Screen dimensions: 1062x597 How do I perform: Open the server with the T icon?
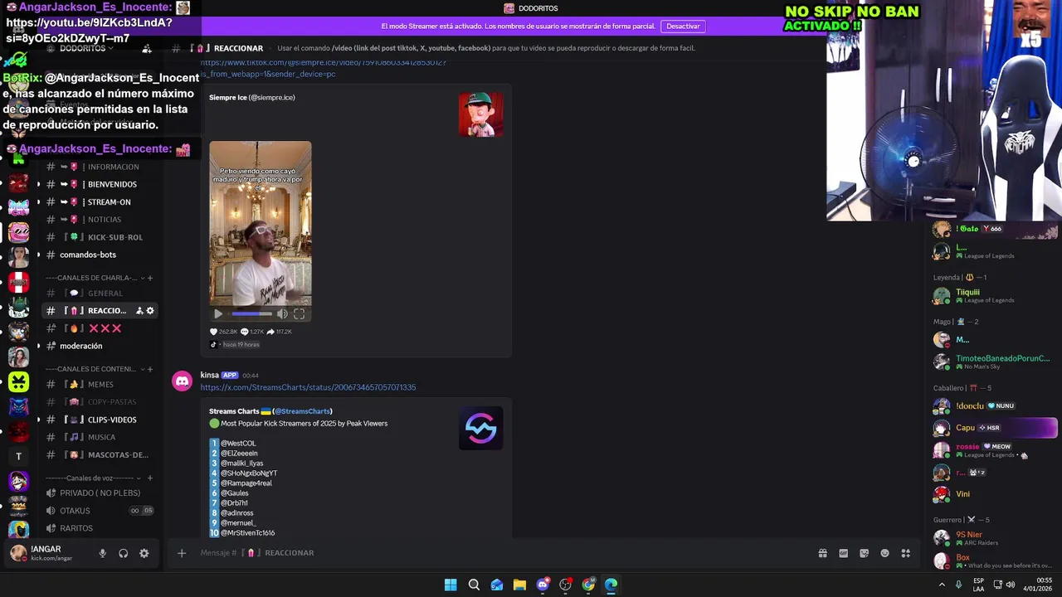point(18,456)
